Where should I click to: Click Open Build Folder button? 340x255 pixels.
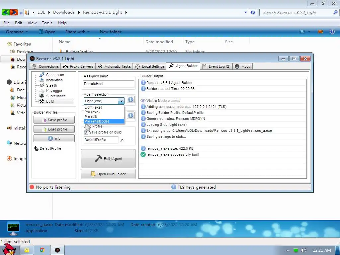(x=108, y=174)
